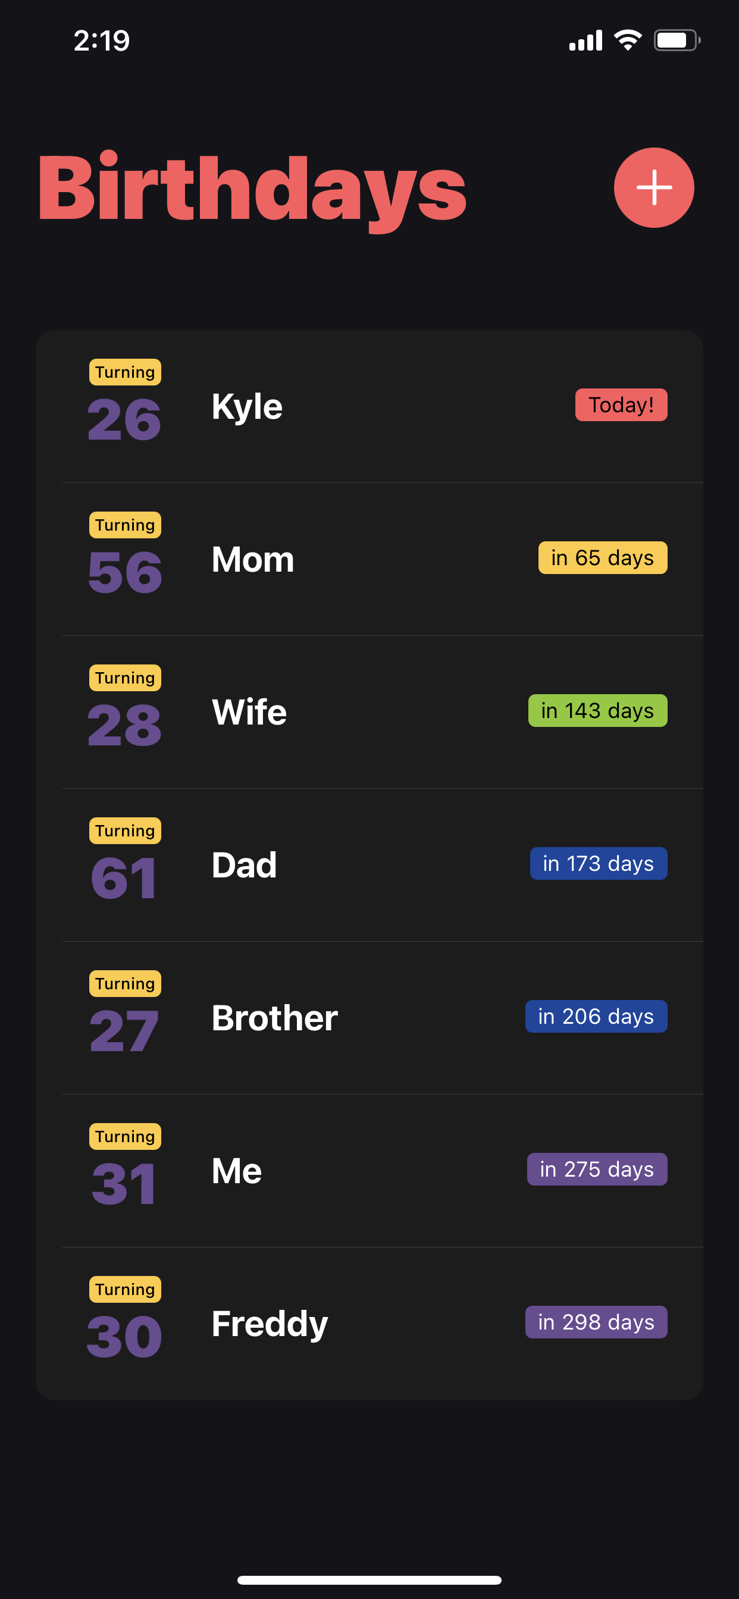
Task: Tap the home indicator bar
Action: [x=369, y=1579]
